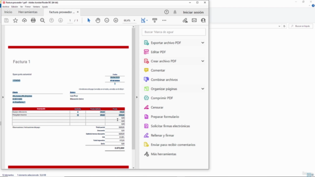
Task: Open the Firmar menu
Action: 28,6
